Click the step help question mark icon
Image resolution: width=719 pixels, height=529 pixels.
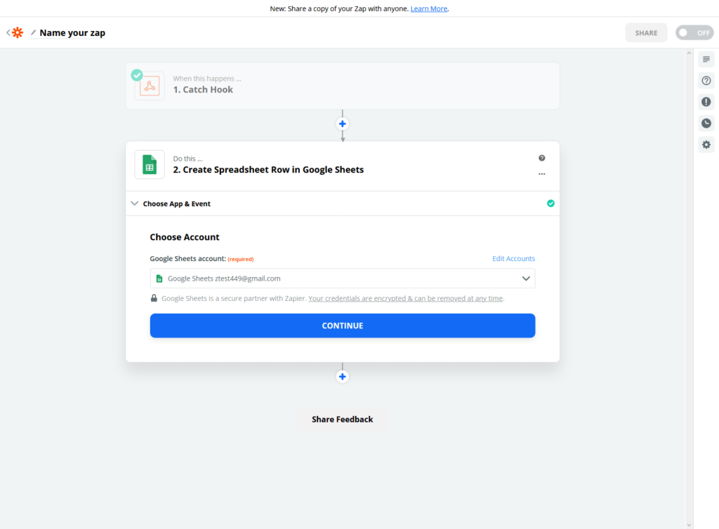click(541, 158)
